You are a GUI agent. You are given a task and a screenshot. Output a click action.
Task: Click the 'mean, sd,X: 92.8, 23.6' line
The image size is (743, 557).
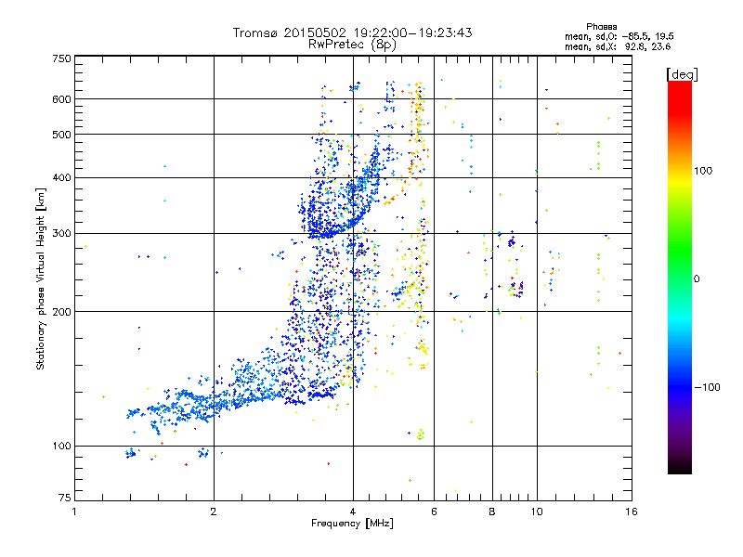618,47
